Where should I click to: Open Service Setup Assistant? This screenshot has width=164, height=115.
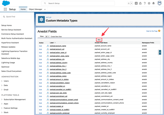pyautogui.click(x=11, y=30)
